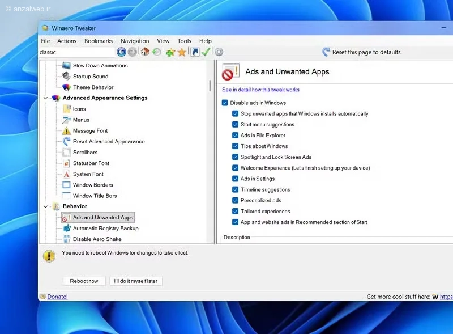The width and height of the screenshot is (453, 334).
Task: Open the View menu
Action: coord(163,41)
